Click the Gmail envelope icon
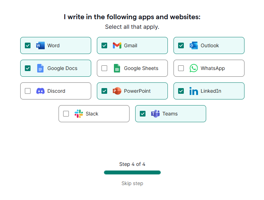Screen dimensions: 264x200 point(117,45)
